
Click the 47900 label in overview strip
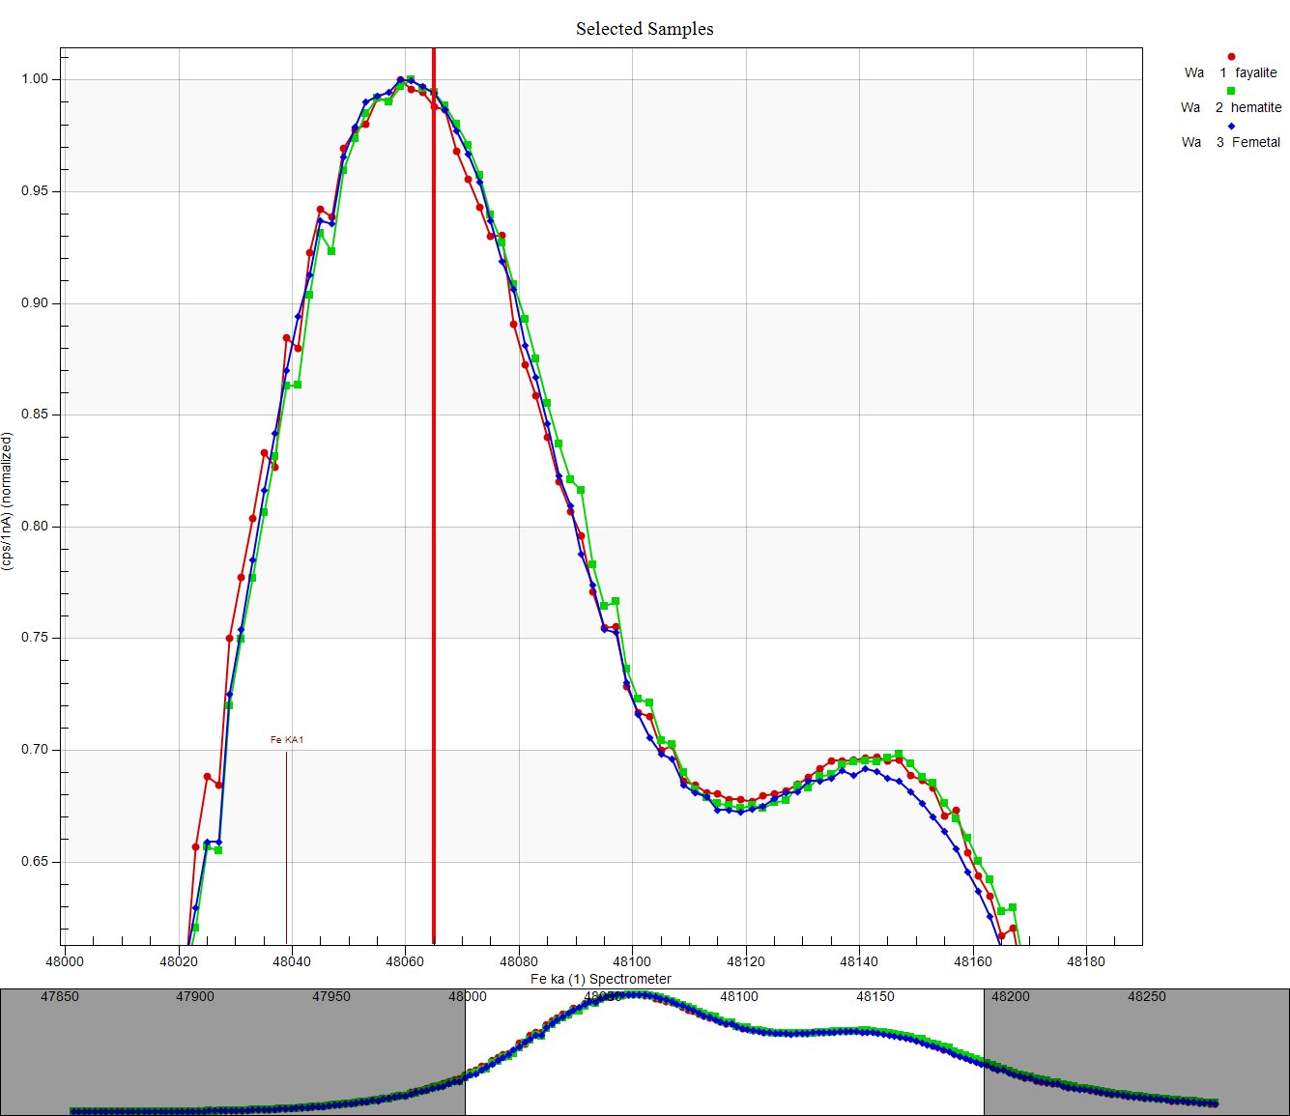(x=195, y=996)
